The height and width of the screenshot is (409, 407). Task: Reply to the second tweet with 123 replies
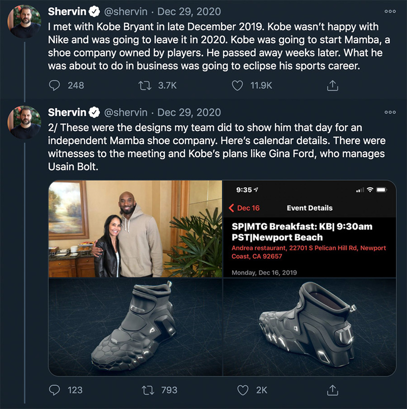tap(55, 390)
